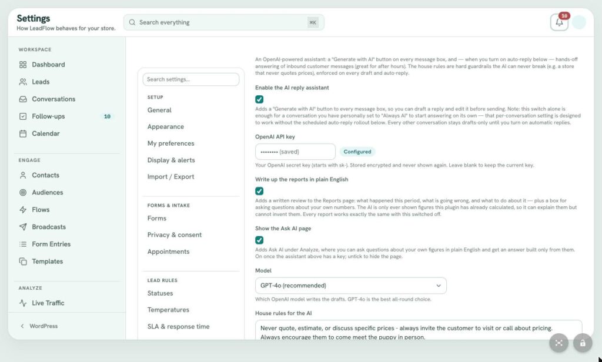Go to Leads page
This screenshot has height=362, width=602.
(x=41, y=82)
